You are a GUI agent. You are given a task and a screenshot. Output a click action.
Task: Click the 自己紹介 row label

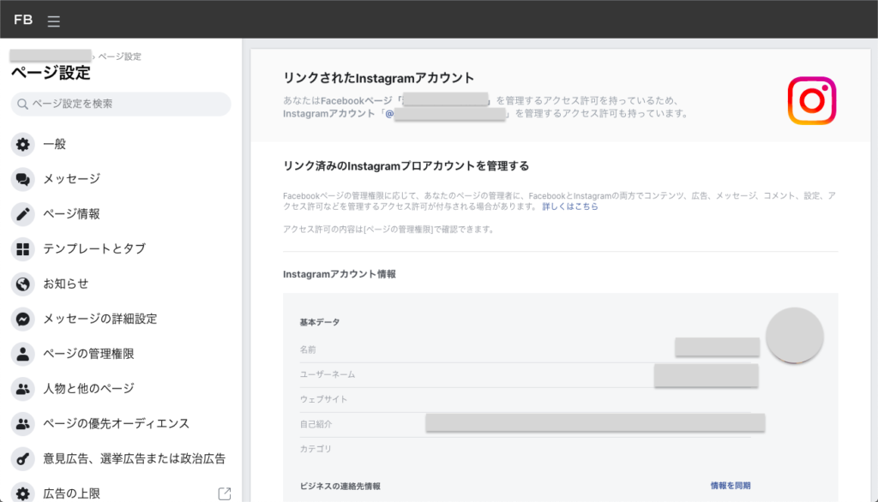tap(316, 424)
